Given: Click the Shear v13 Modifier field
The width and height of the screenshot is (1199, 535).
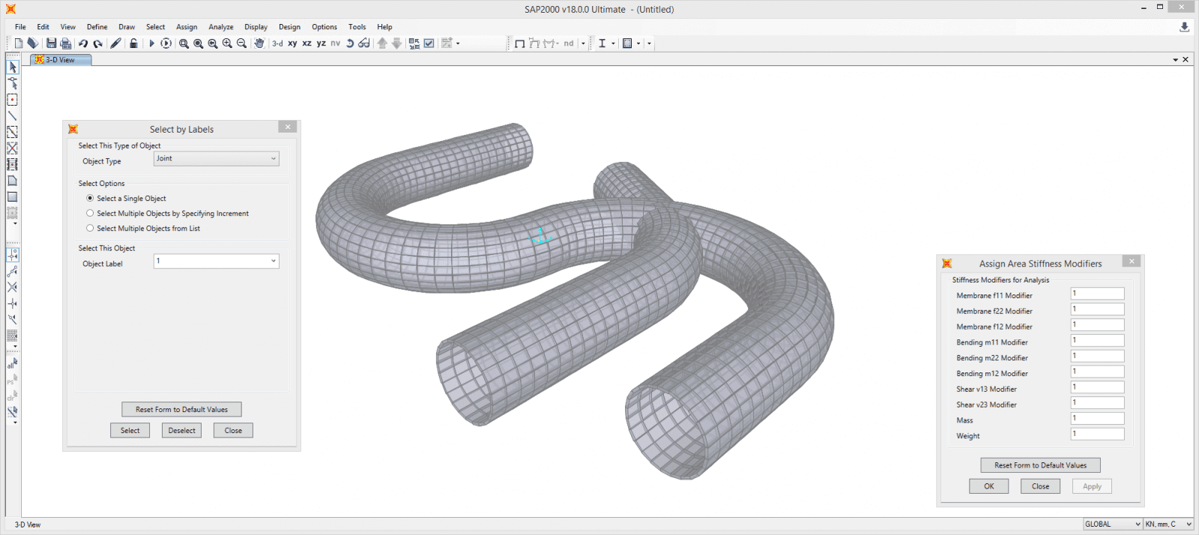Looking at the screenshot, I should click(1097, 387).
